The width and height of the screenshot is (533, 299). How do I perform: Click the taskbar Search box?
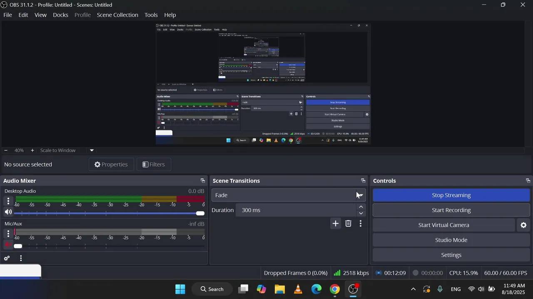tap(212, 289)
